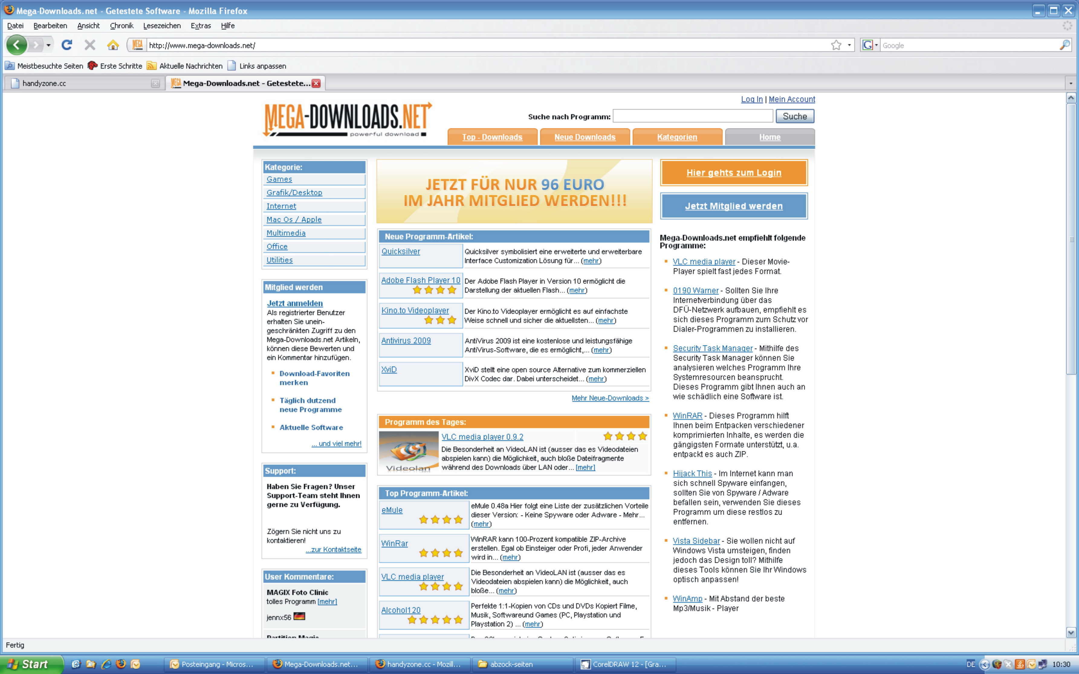
Task: Click the 96 Euro membership banner
Action: pos(514,192)
